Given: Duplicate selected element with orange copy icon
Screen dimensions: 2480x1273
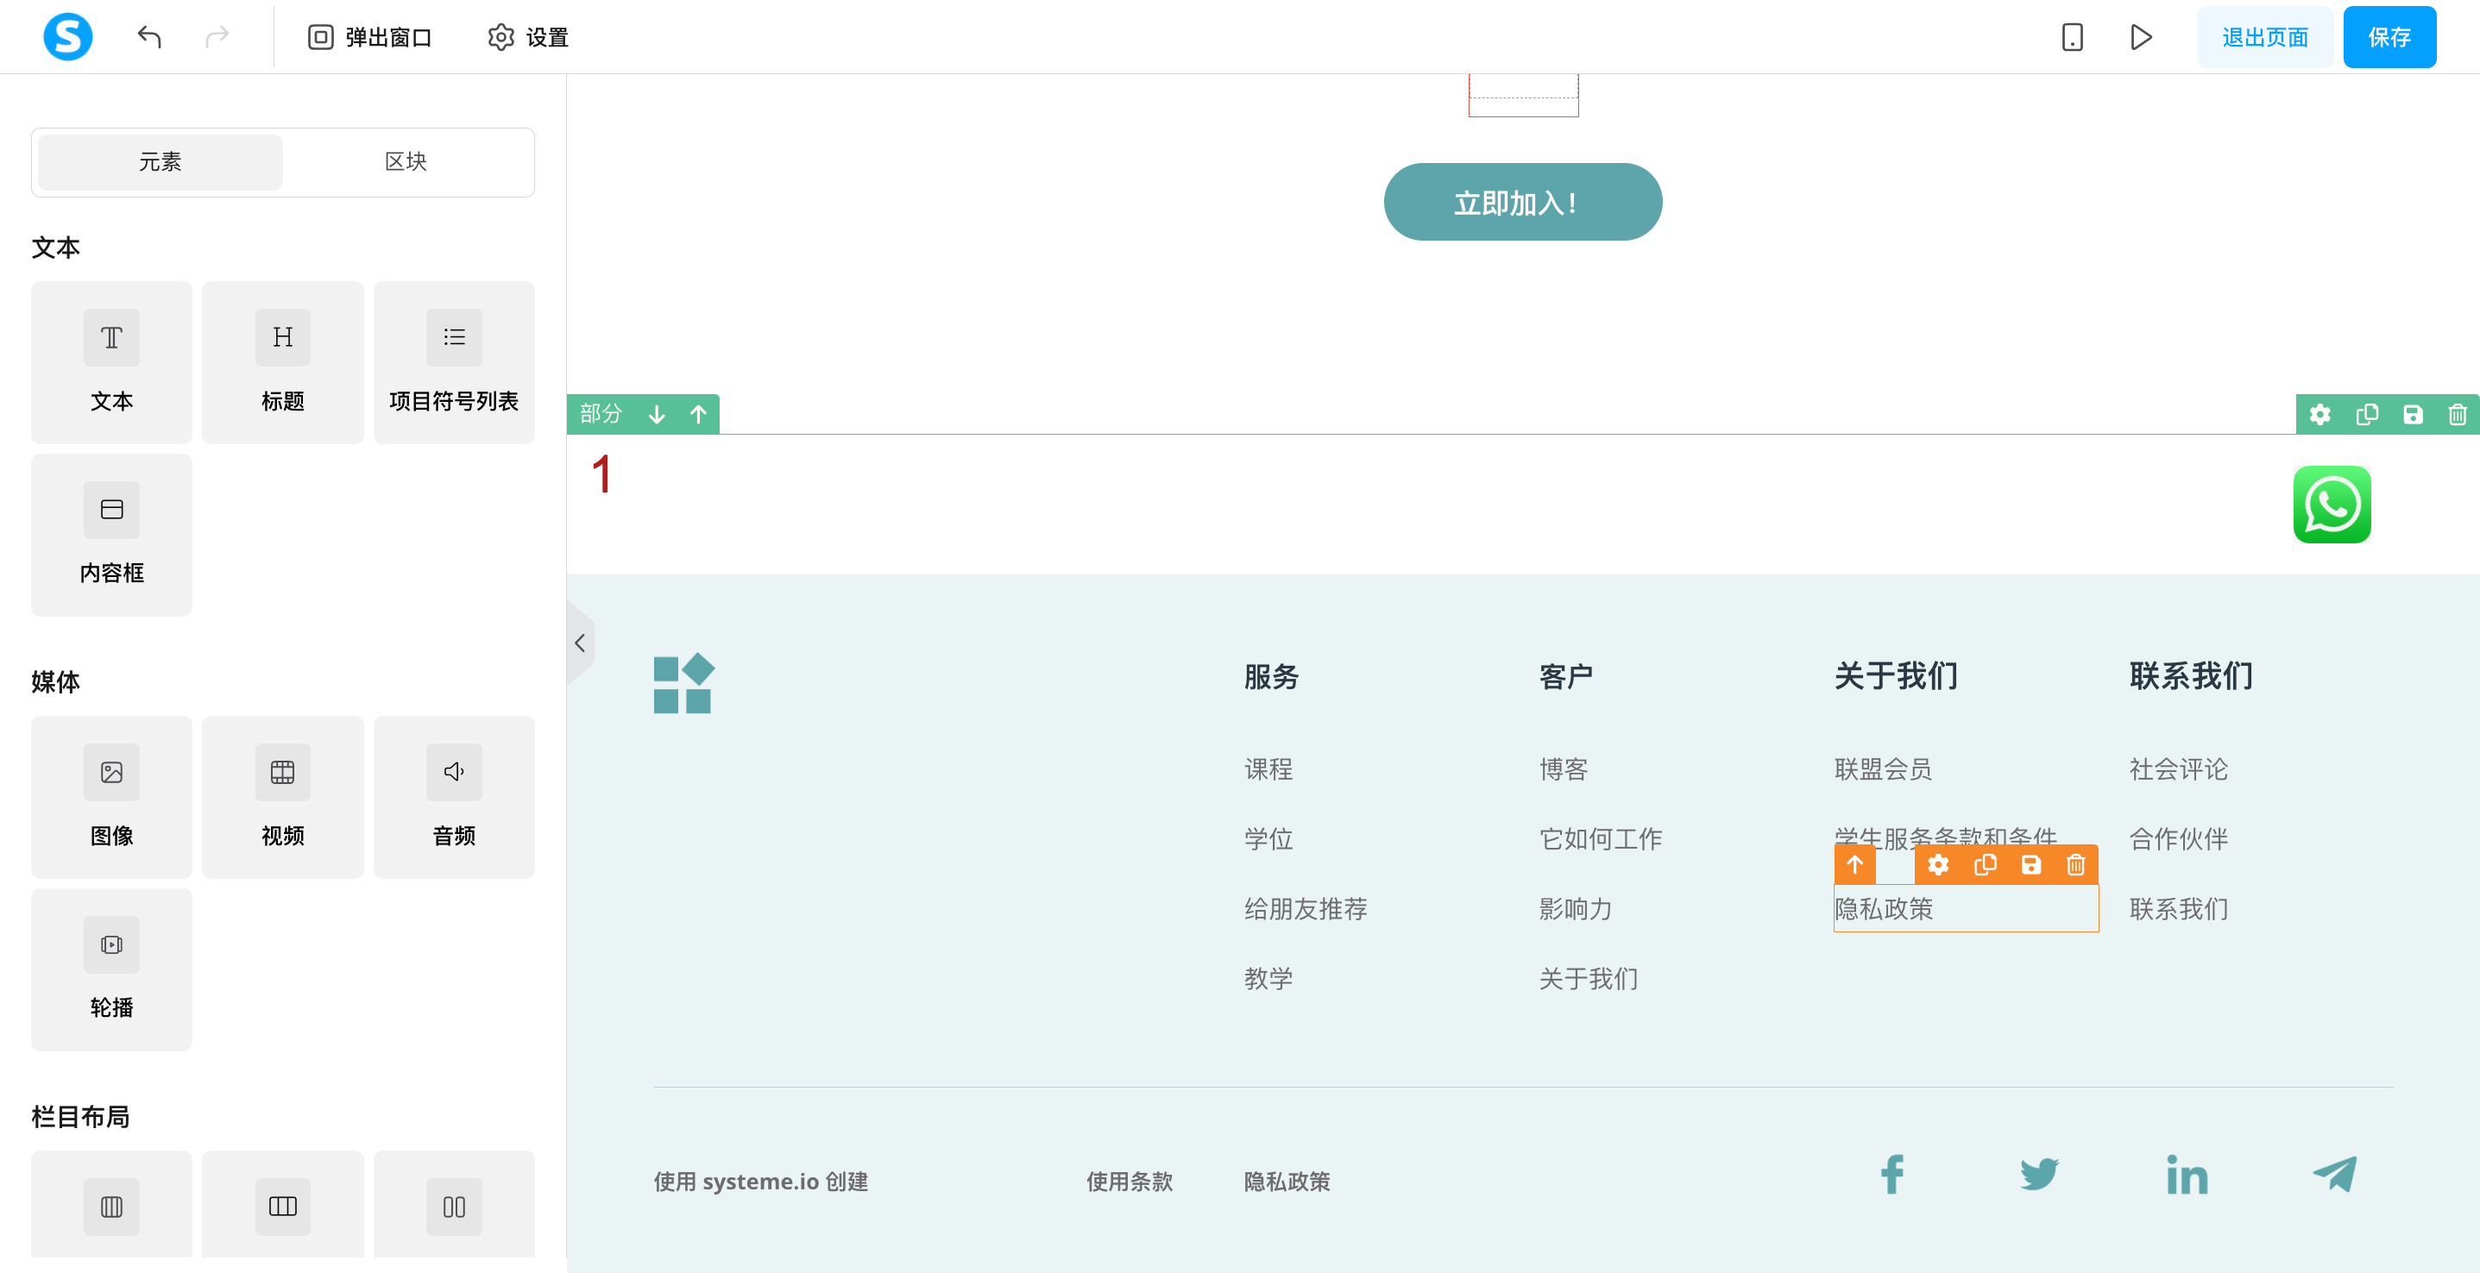Looking at the screenshot, I should (1984, 864).
